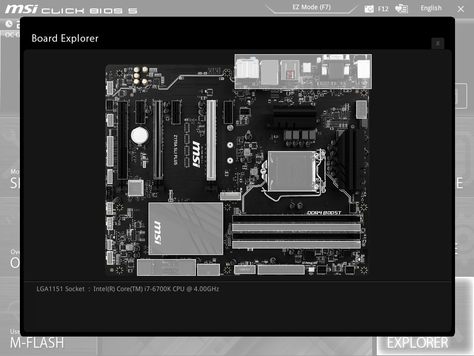Viewport: 474px width, 356px height.
Task: Select the dark DIMM slot between highlighted slots
Action: point(296,236)
